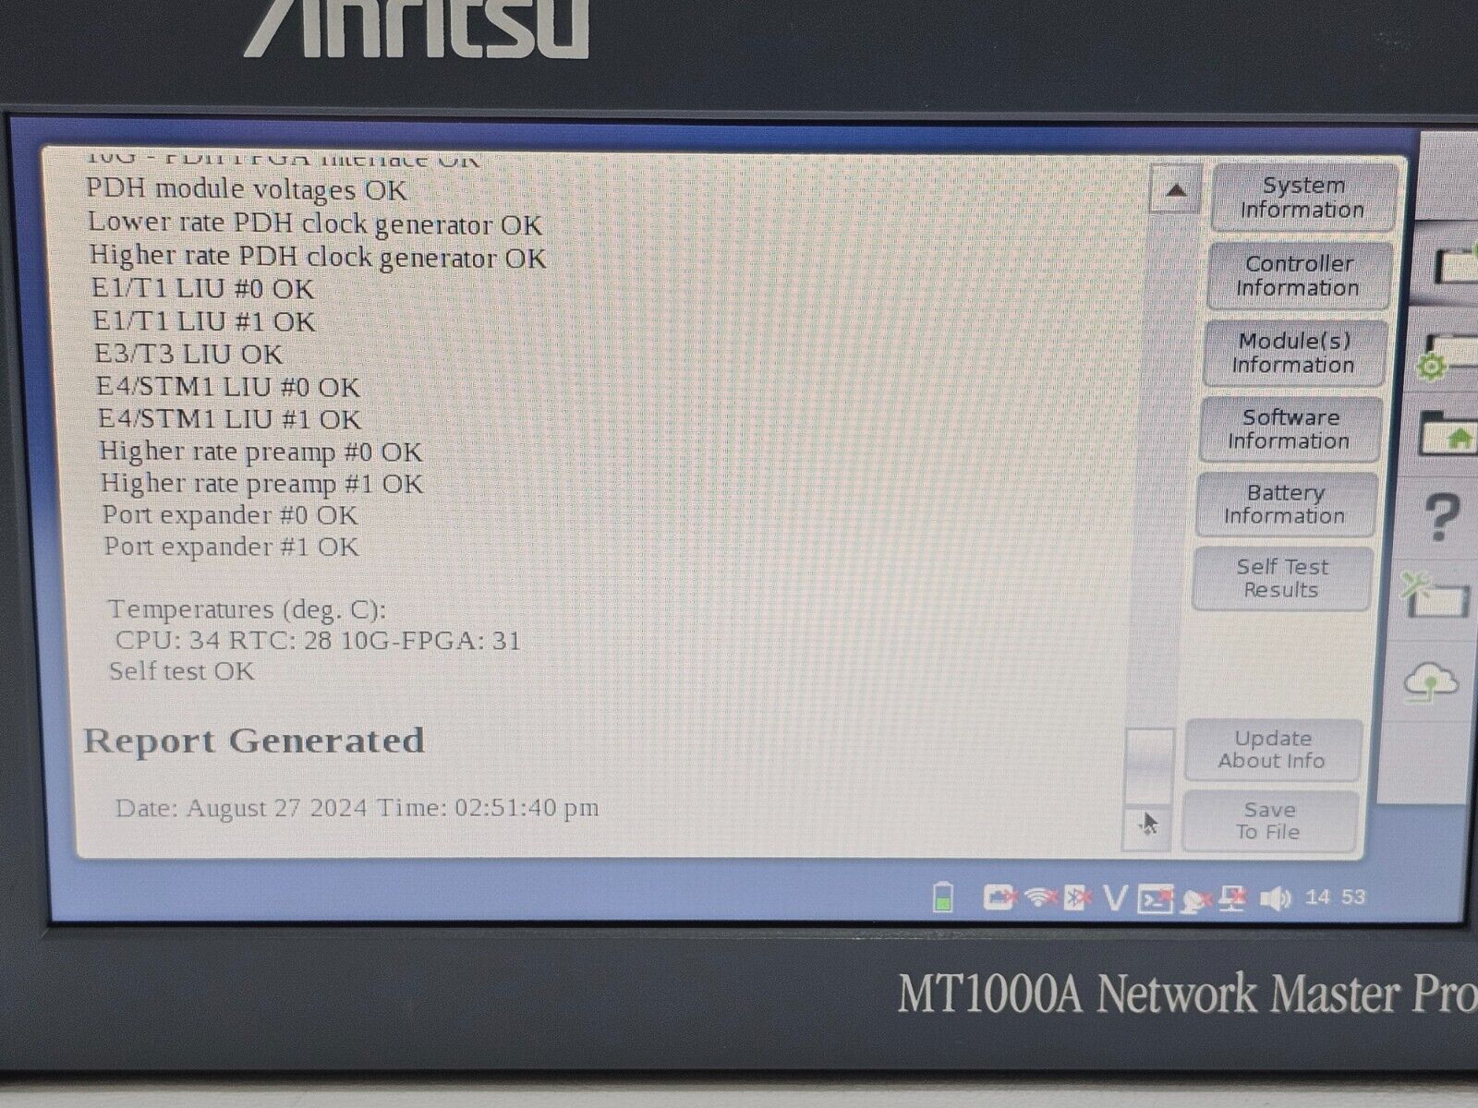
Task: Check the battery level tray icon
Action: click(x=940, y=897)
